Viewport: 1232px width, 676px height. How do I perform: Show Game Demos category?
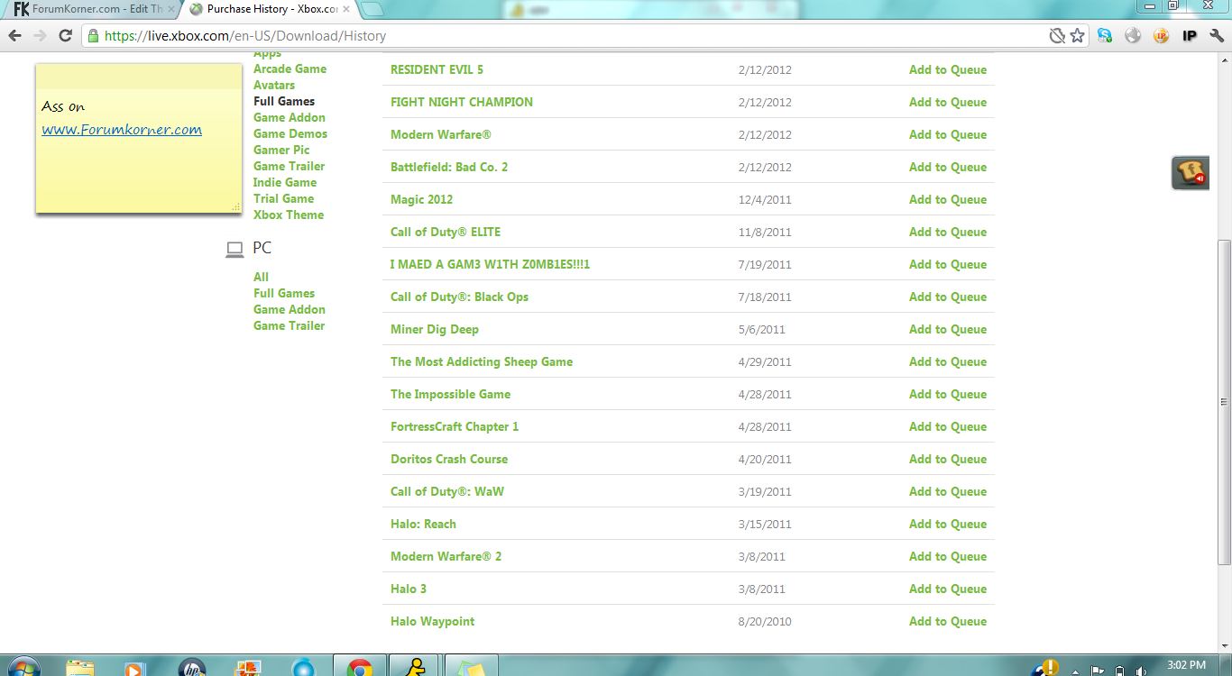tap(290, 133)
